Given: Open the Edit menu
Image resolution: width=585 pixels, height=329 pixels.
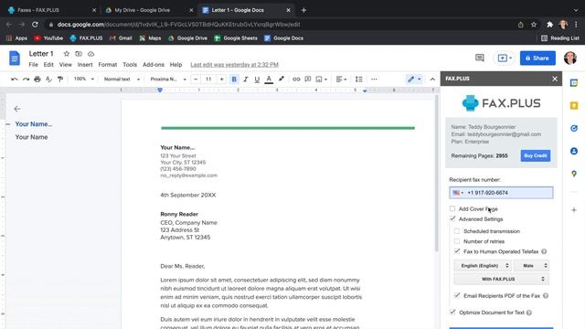Looking at the screenshot, I should tap(48, 65).
